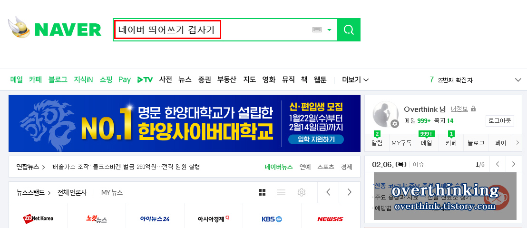Select 연예 news category

pos(305,167)
